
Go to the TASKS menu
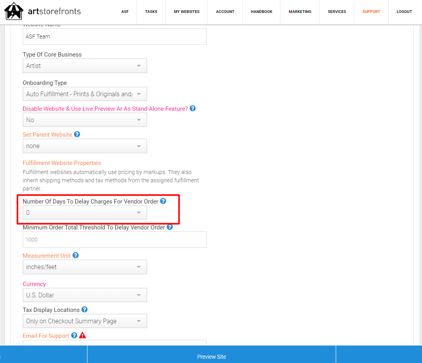pyautogui.click(x=151, y=12)
